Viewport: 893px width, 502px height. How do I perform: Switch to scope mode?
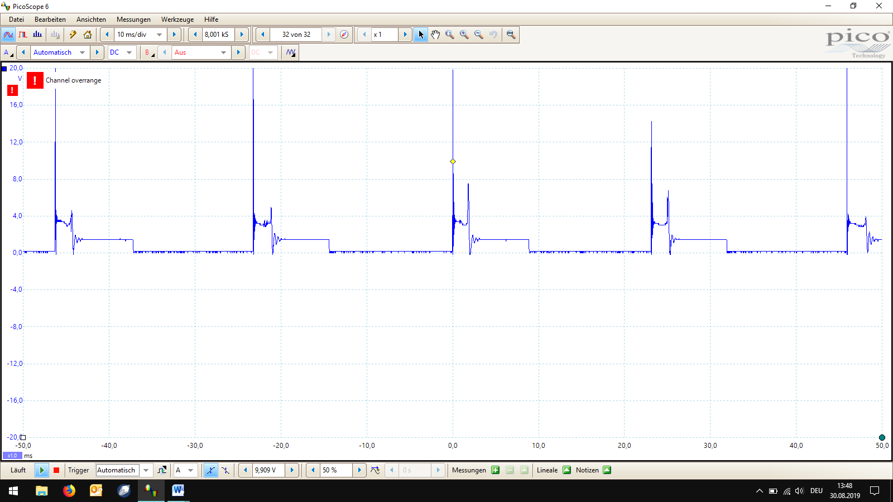point(8,35)
